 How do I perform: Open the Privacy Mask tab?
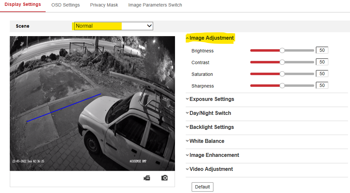coord(104,5)
